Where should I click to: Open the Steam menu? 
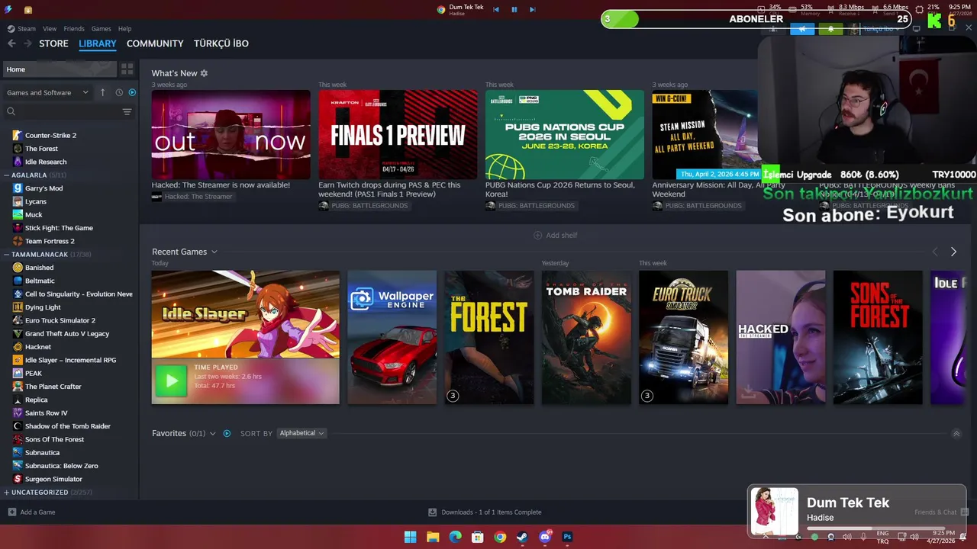(27, 28)
